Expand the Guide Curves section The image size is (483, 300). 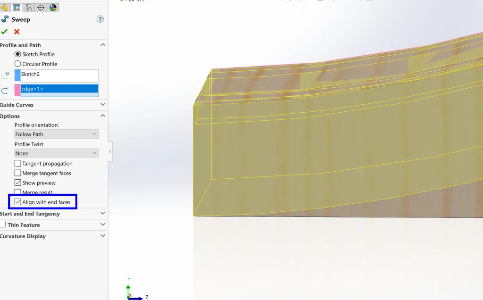103,105
